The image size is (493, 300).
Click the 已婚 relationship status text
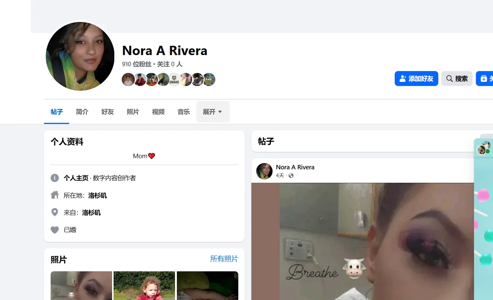tap(70, 230)
